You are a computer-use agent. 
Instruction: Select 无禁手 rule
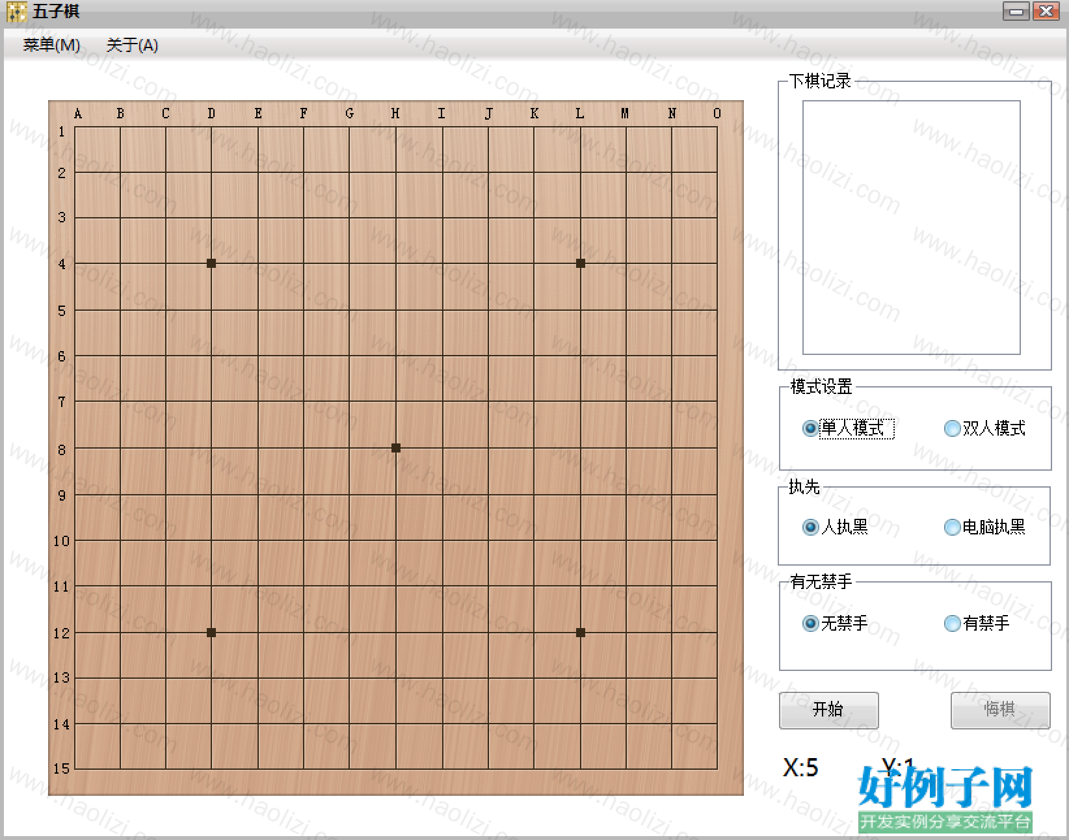tap(836, 623)
